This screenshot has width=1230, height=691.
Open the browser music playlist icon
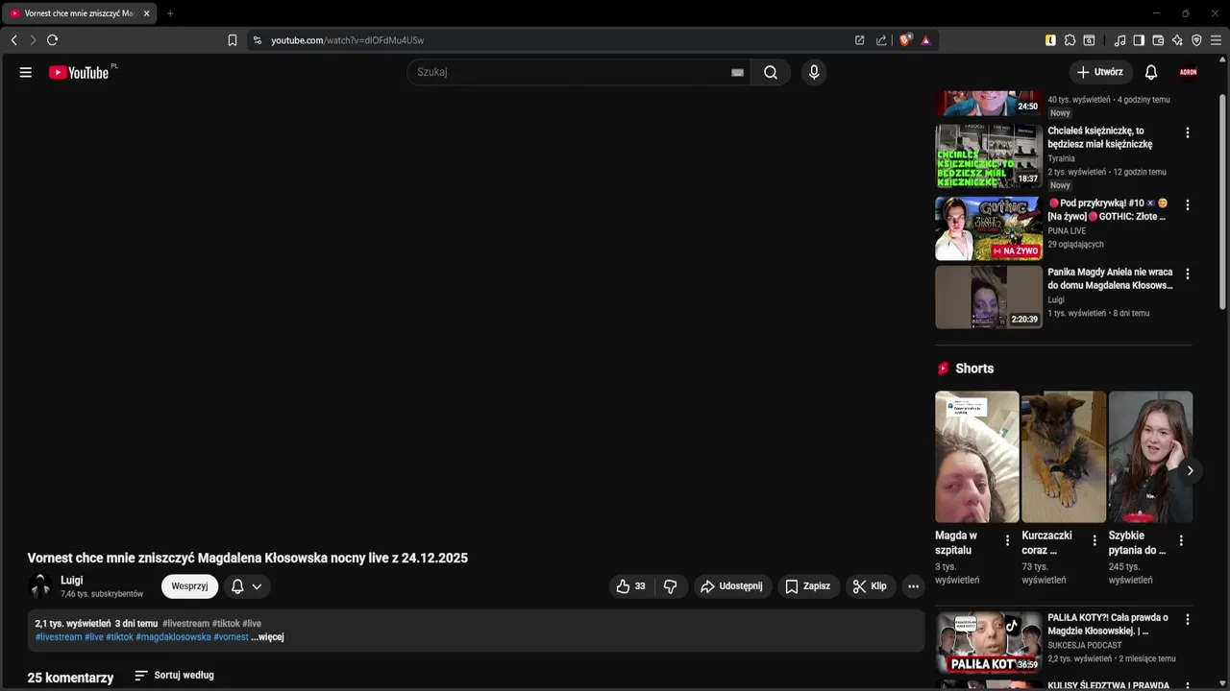click(x=1119, y=40)
